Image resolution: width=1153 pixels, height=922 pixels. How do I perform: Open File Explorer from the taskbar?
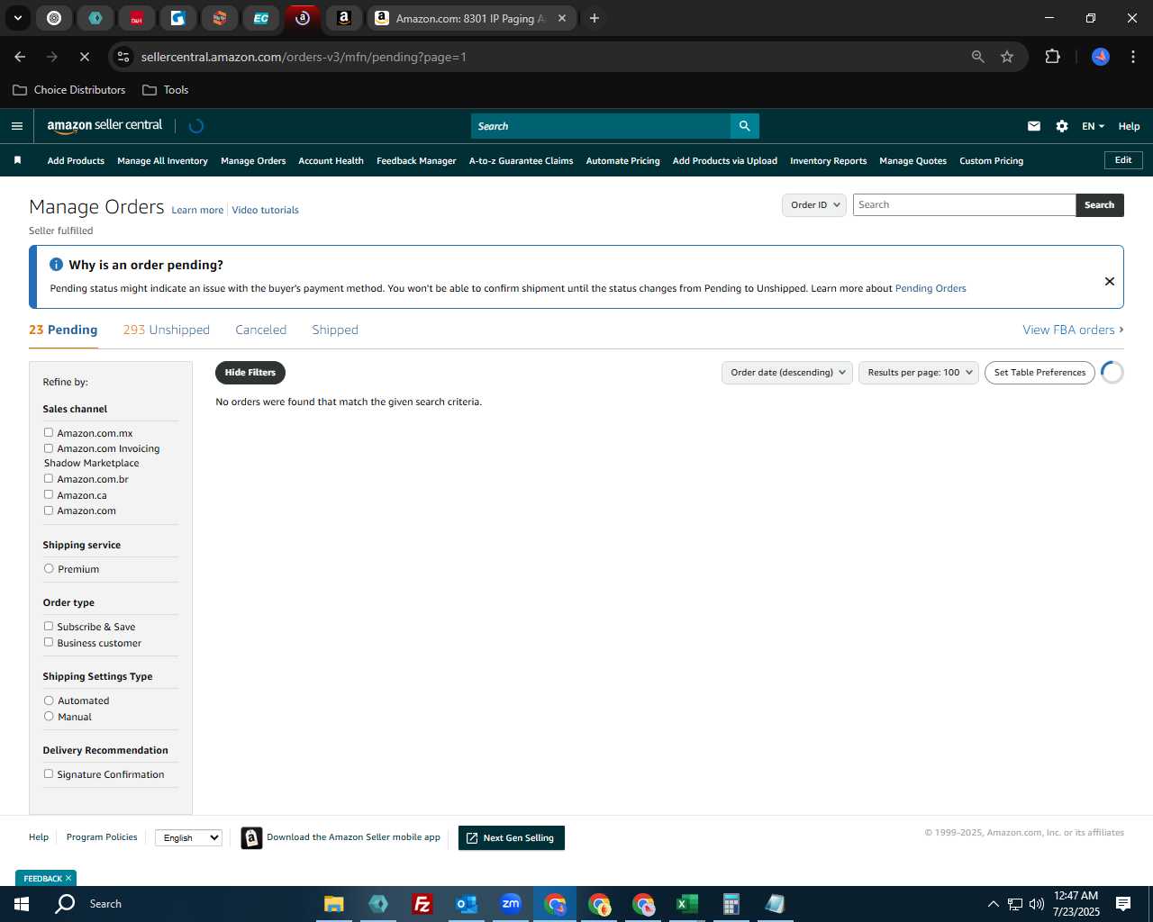pyautogui.click(x=334, y=904)
